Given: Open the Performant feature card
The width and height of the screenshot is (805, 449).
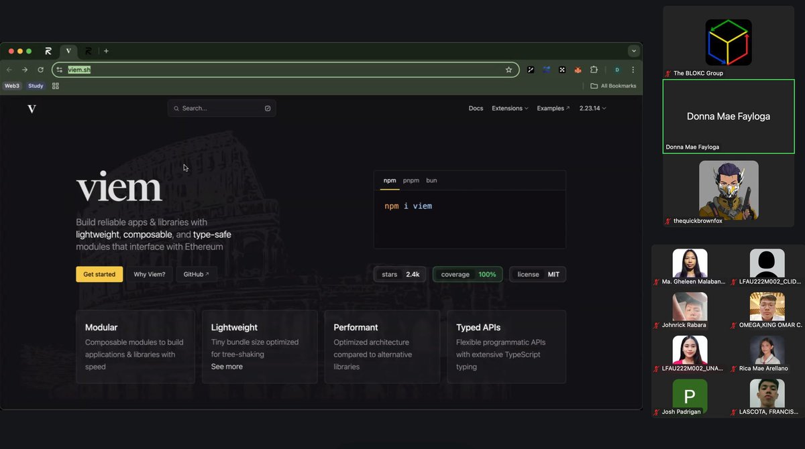Looking at the screenshot, I should (x=382, y=346).
